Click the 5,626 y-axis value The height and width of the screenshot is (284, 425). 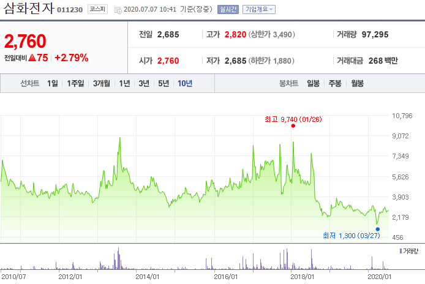coord(401,177)
